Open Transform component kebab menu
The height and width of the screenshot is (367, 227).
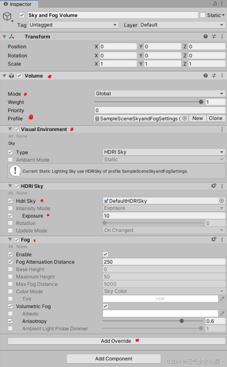coord(222,37)
